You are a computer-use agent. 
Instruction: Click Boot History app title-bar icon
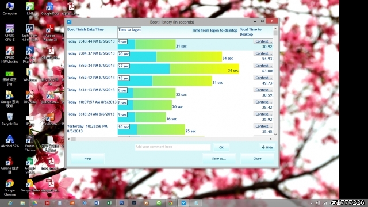(69, 22)
